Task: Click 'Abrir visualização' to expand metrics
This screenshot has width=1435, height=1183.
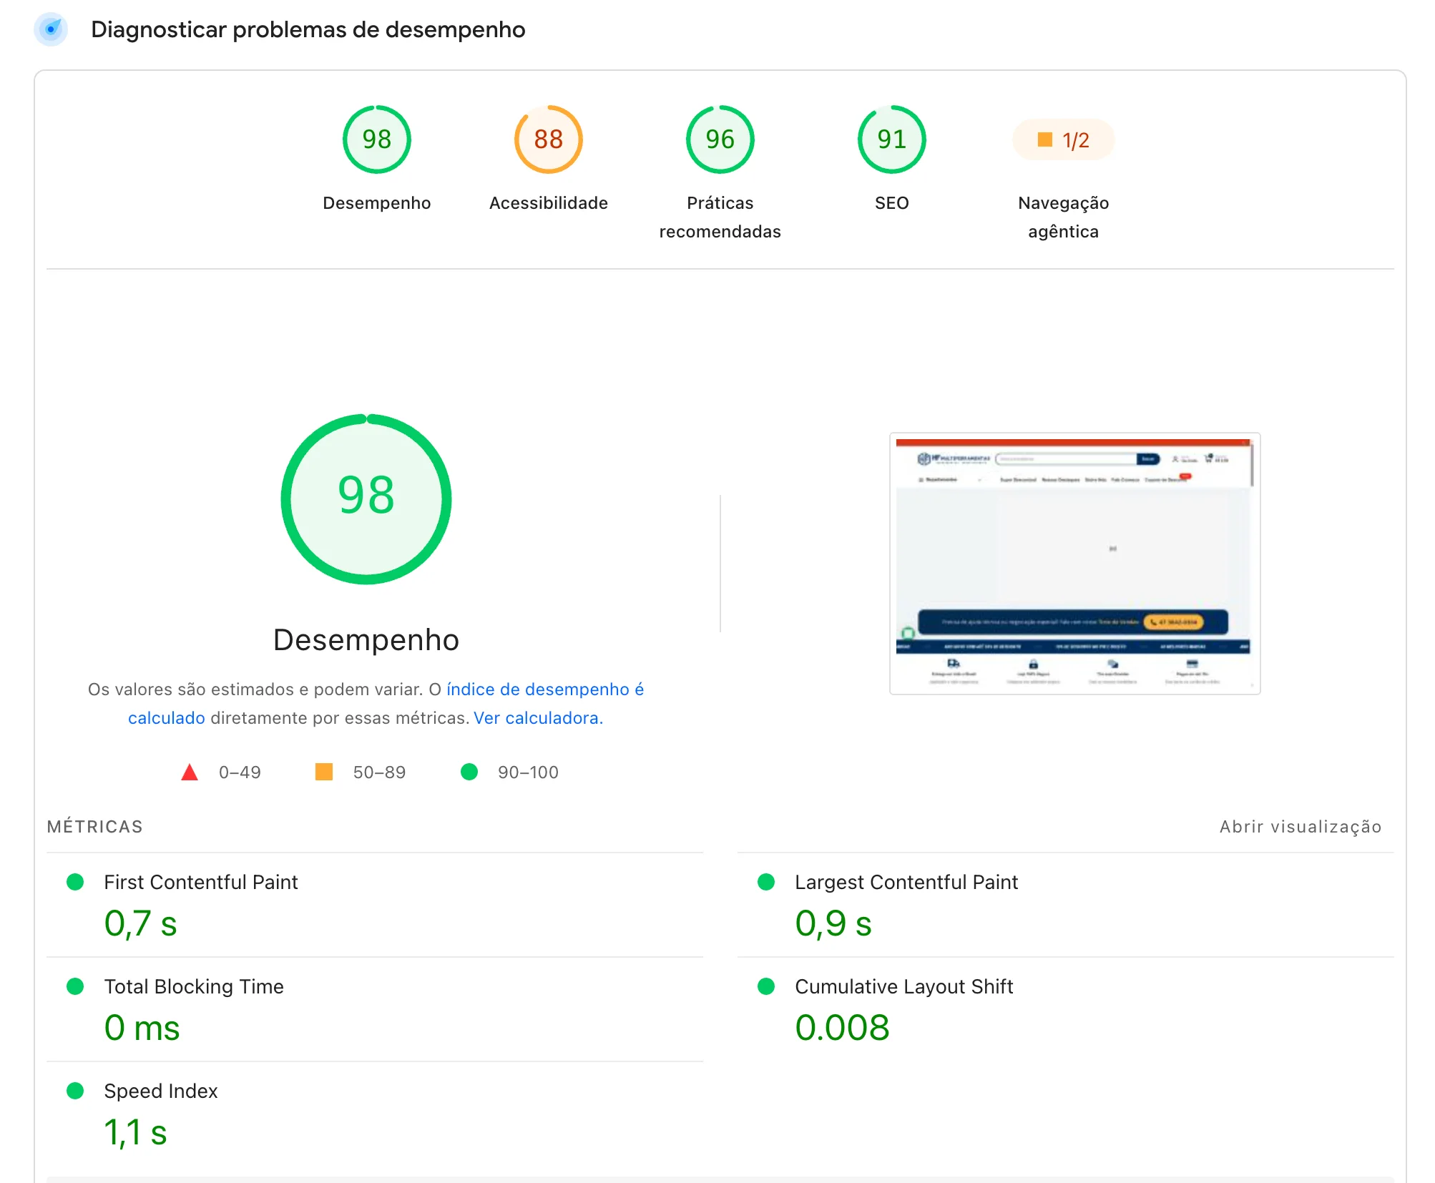Action: point(1301,827)
